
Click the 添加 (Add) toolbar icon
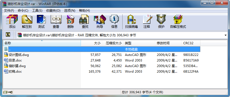[x=12, y=19]
